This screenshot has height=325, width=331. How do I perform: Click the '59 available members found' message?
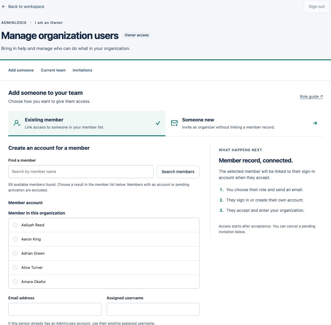(x=99, y=187)
